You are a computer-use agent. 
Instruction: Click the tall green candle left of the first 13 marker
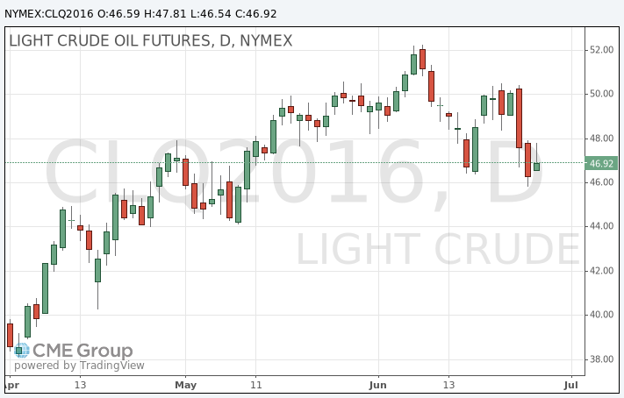45,288
